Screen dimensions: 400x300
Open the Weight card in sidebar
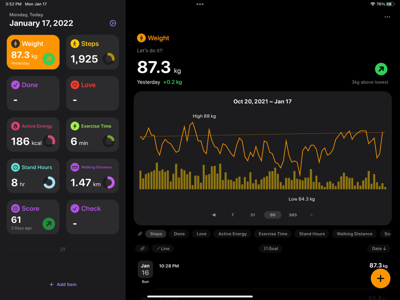pyautogui.click(x=33, y=52)
